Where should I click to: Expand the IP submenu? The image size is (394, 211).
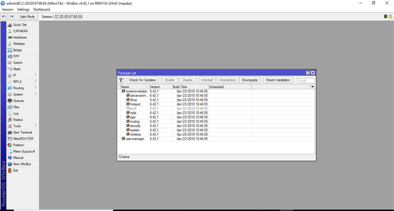(23, 75)
